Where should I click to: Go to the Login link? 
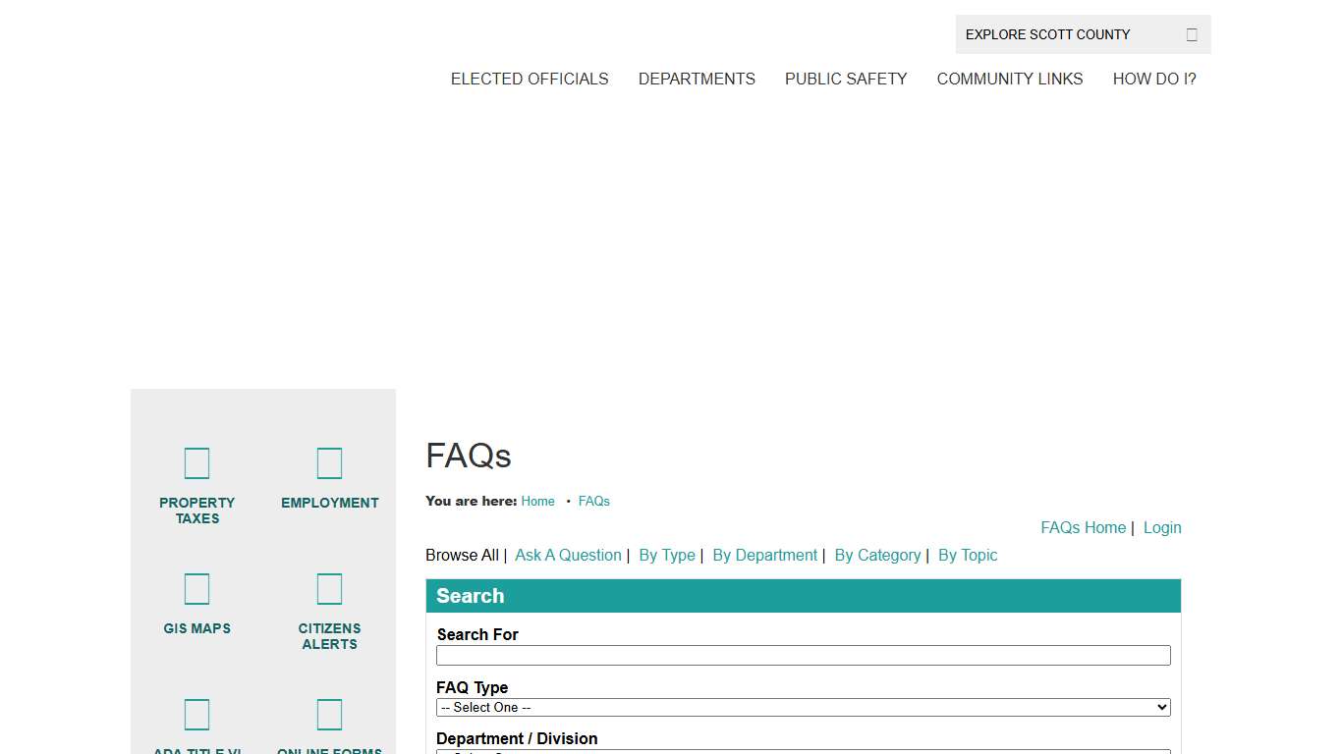1161,527
